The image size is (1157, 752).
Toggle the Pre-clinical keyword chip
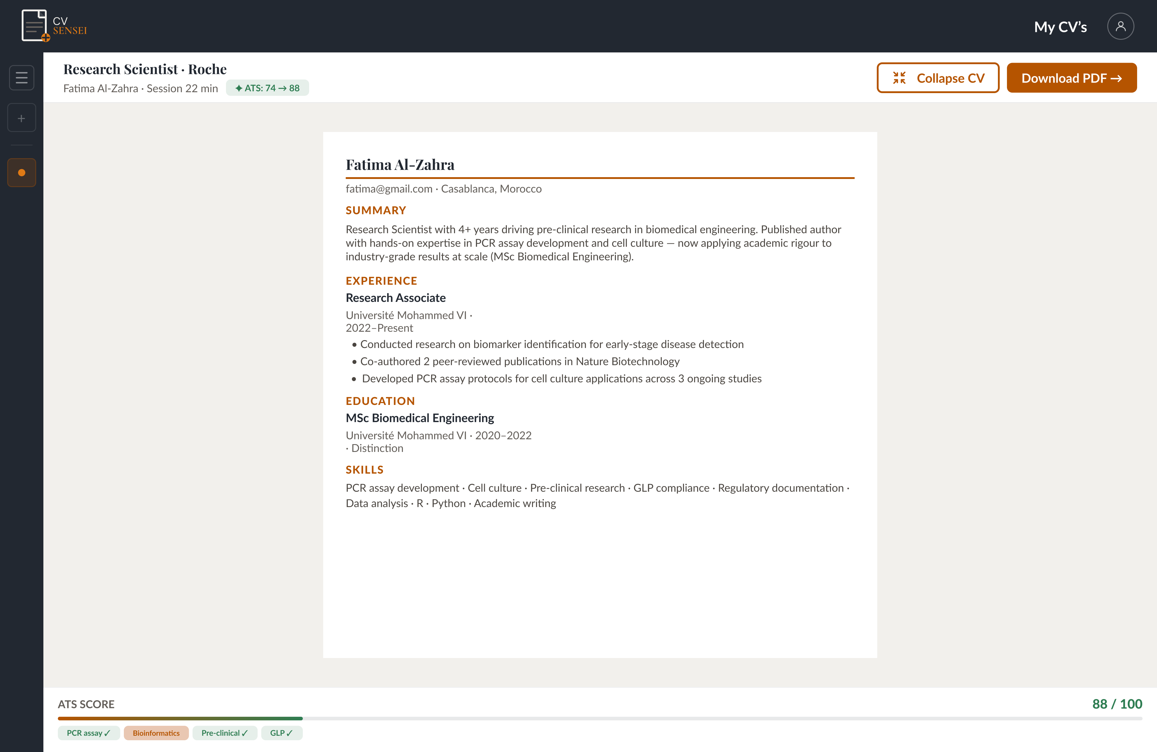pos(224,733)
